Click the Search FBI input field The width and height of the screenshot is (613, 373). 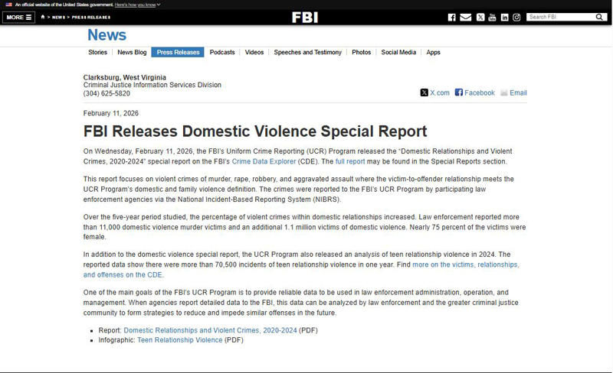pos(559,17)
